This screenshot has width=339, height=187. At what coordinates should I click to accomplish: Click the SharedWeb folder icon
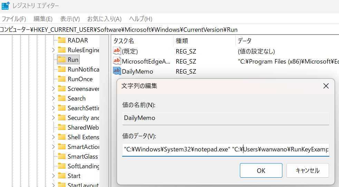click(x=61, y=128)
